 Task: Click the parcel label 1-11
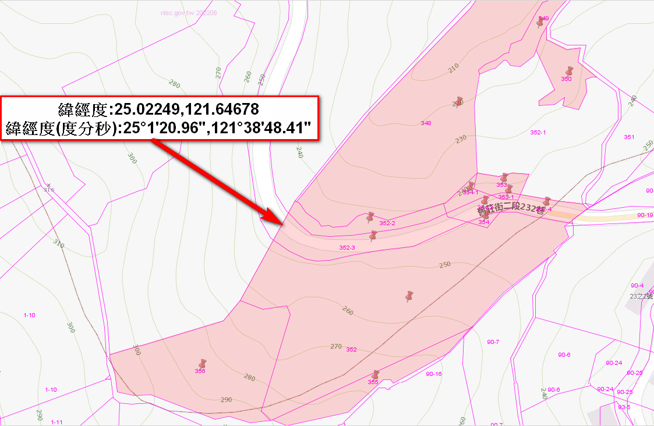pos(56,423)
